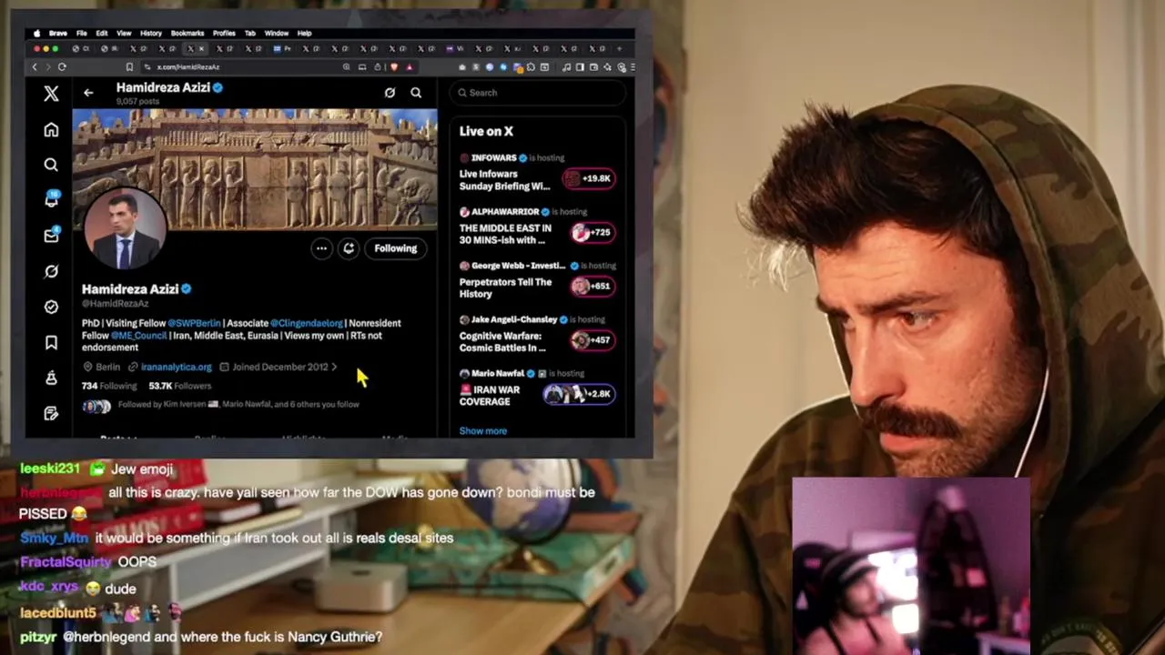Open the Profiles menu in the menu bar

[224, 34]
